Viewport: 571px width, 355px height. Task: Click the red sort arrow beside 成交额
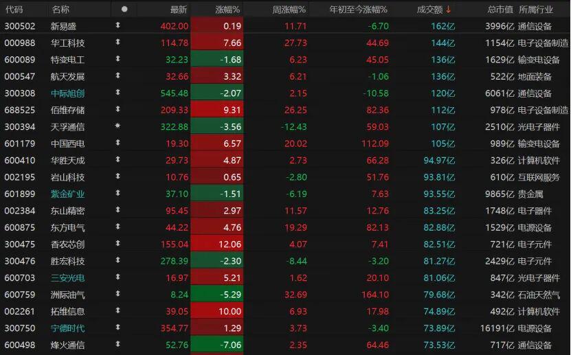tap(449, 10)
